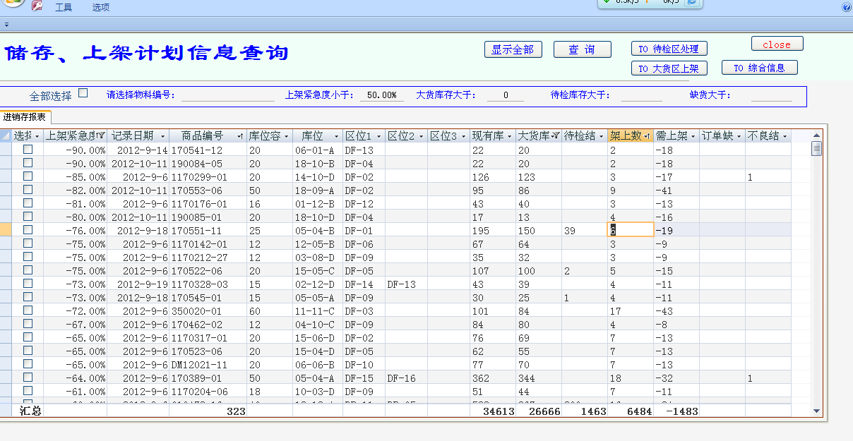The image size is (853, 441).
Task: Click the 现有库 value 362
Action: pyautogui.click(x=493, y=377)
